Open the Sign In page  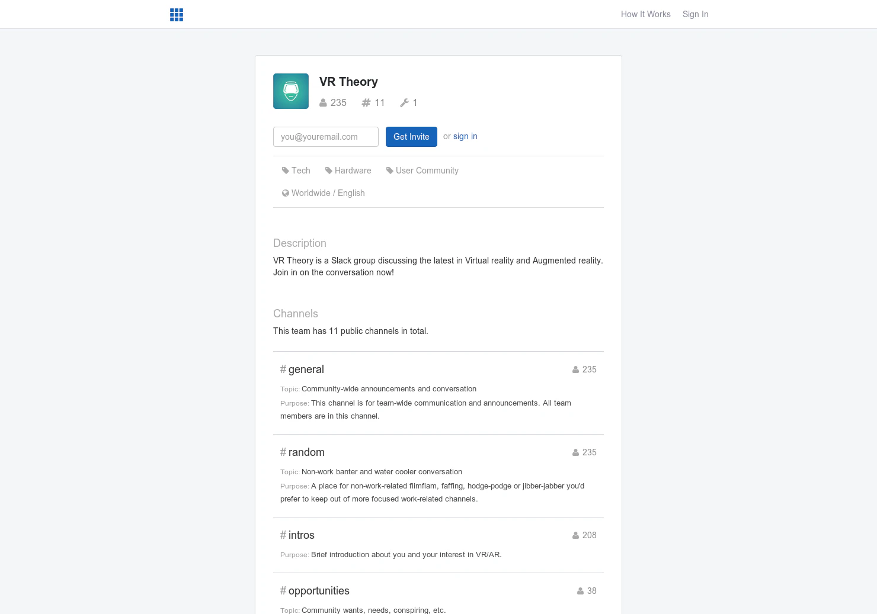(695, 14)
